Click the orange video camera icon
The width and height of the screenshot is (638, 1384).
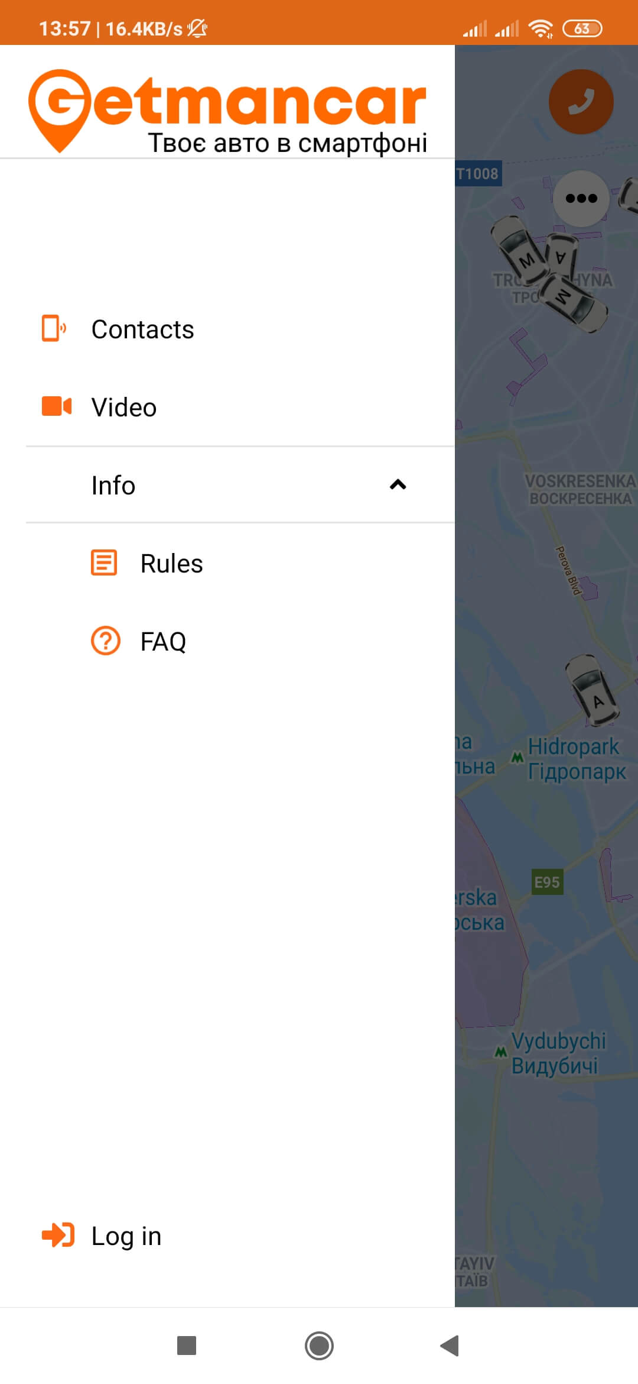point(56,406)
